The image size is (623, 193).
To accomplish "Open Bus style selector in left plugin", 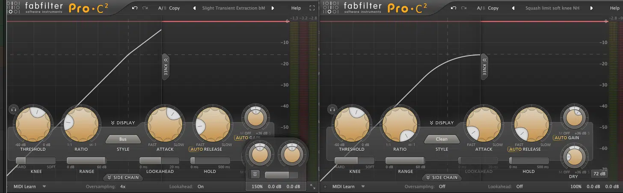I will click(x=123, y=139).
